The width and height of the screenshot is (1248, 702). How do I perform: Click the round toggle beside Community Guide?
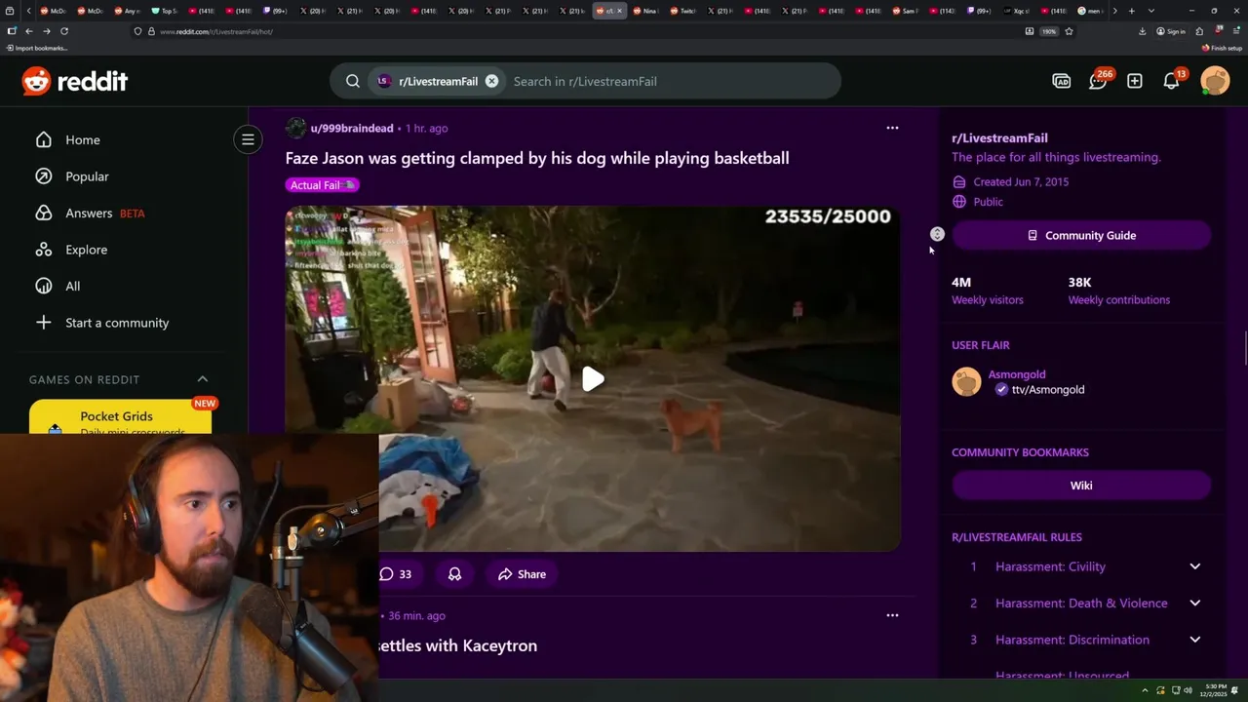pos(937,234)
